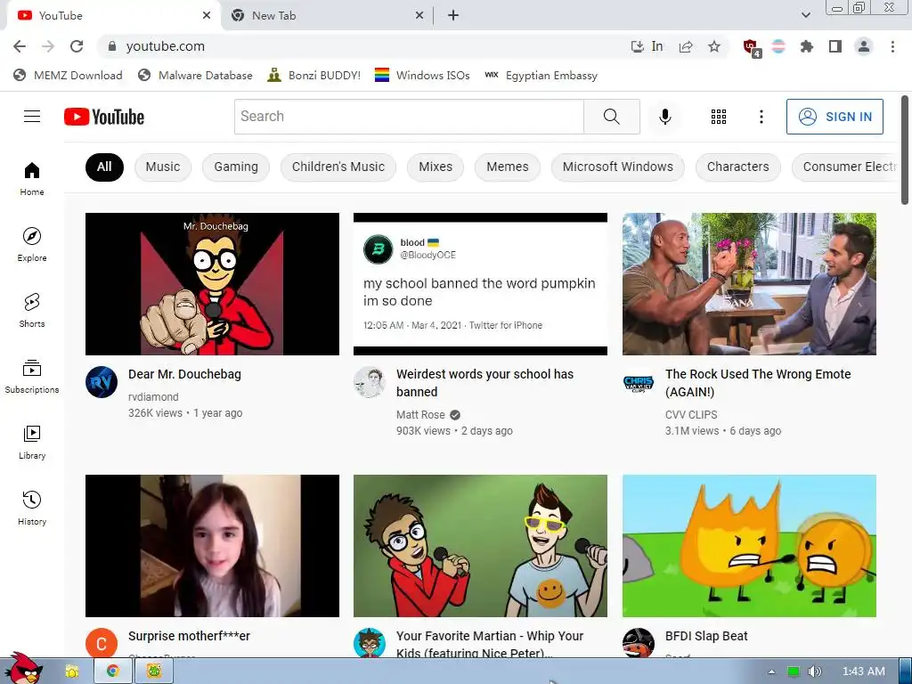The height and width of the screenshot is (684, 912).
Task: Open the Bonzi BUDDY! bookmark
Action: click(314, 75)
